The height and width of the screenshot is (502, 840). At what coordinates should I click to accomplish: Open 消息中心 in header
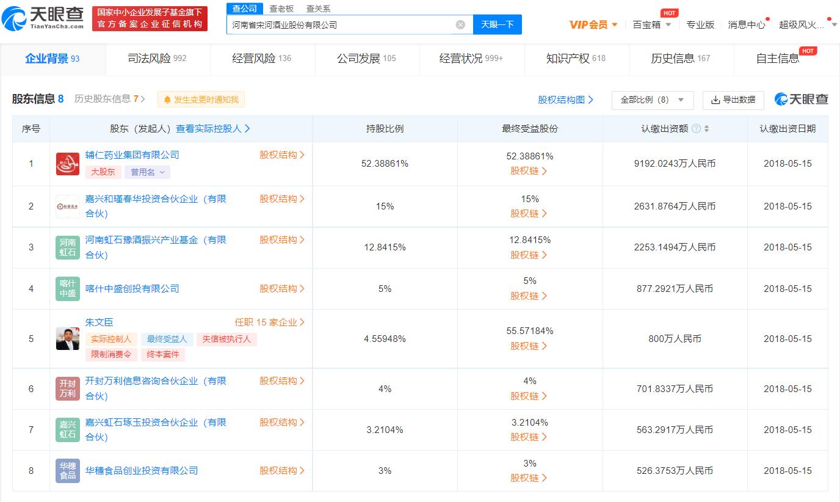(747, 24)
